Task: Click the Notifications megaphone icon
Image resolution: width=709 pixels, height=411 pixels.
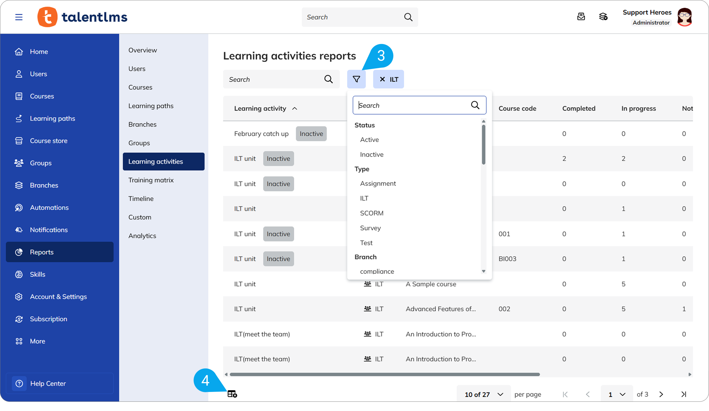Action: coord(19,230)
